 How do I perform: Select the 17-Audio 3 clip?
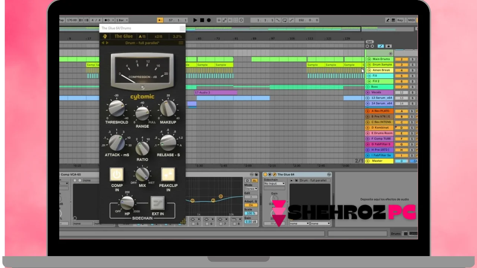click(215, 92)
